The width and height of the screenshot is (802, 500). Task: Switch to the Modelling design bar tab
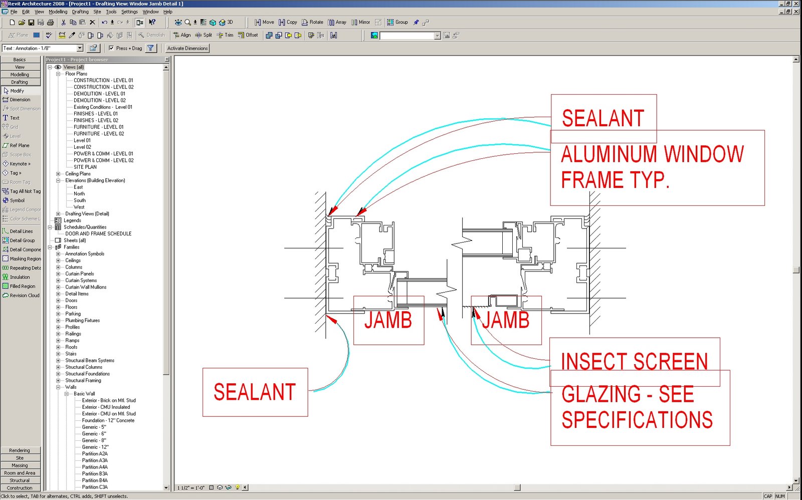tap(20, 75)
